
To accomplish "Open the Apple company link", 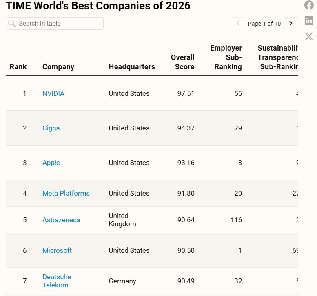I will click(51, 163).
